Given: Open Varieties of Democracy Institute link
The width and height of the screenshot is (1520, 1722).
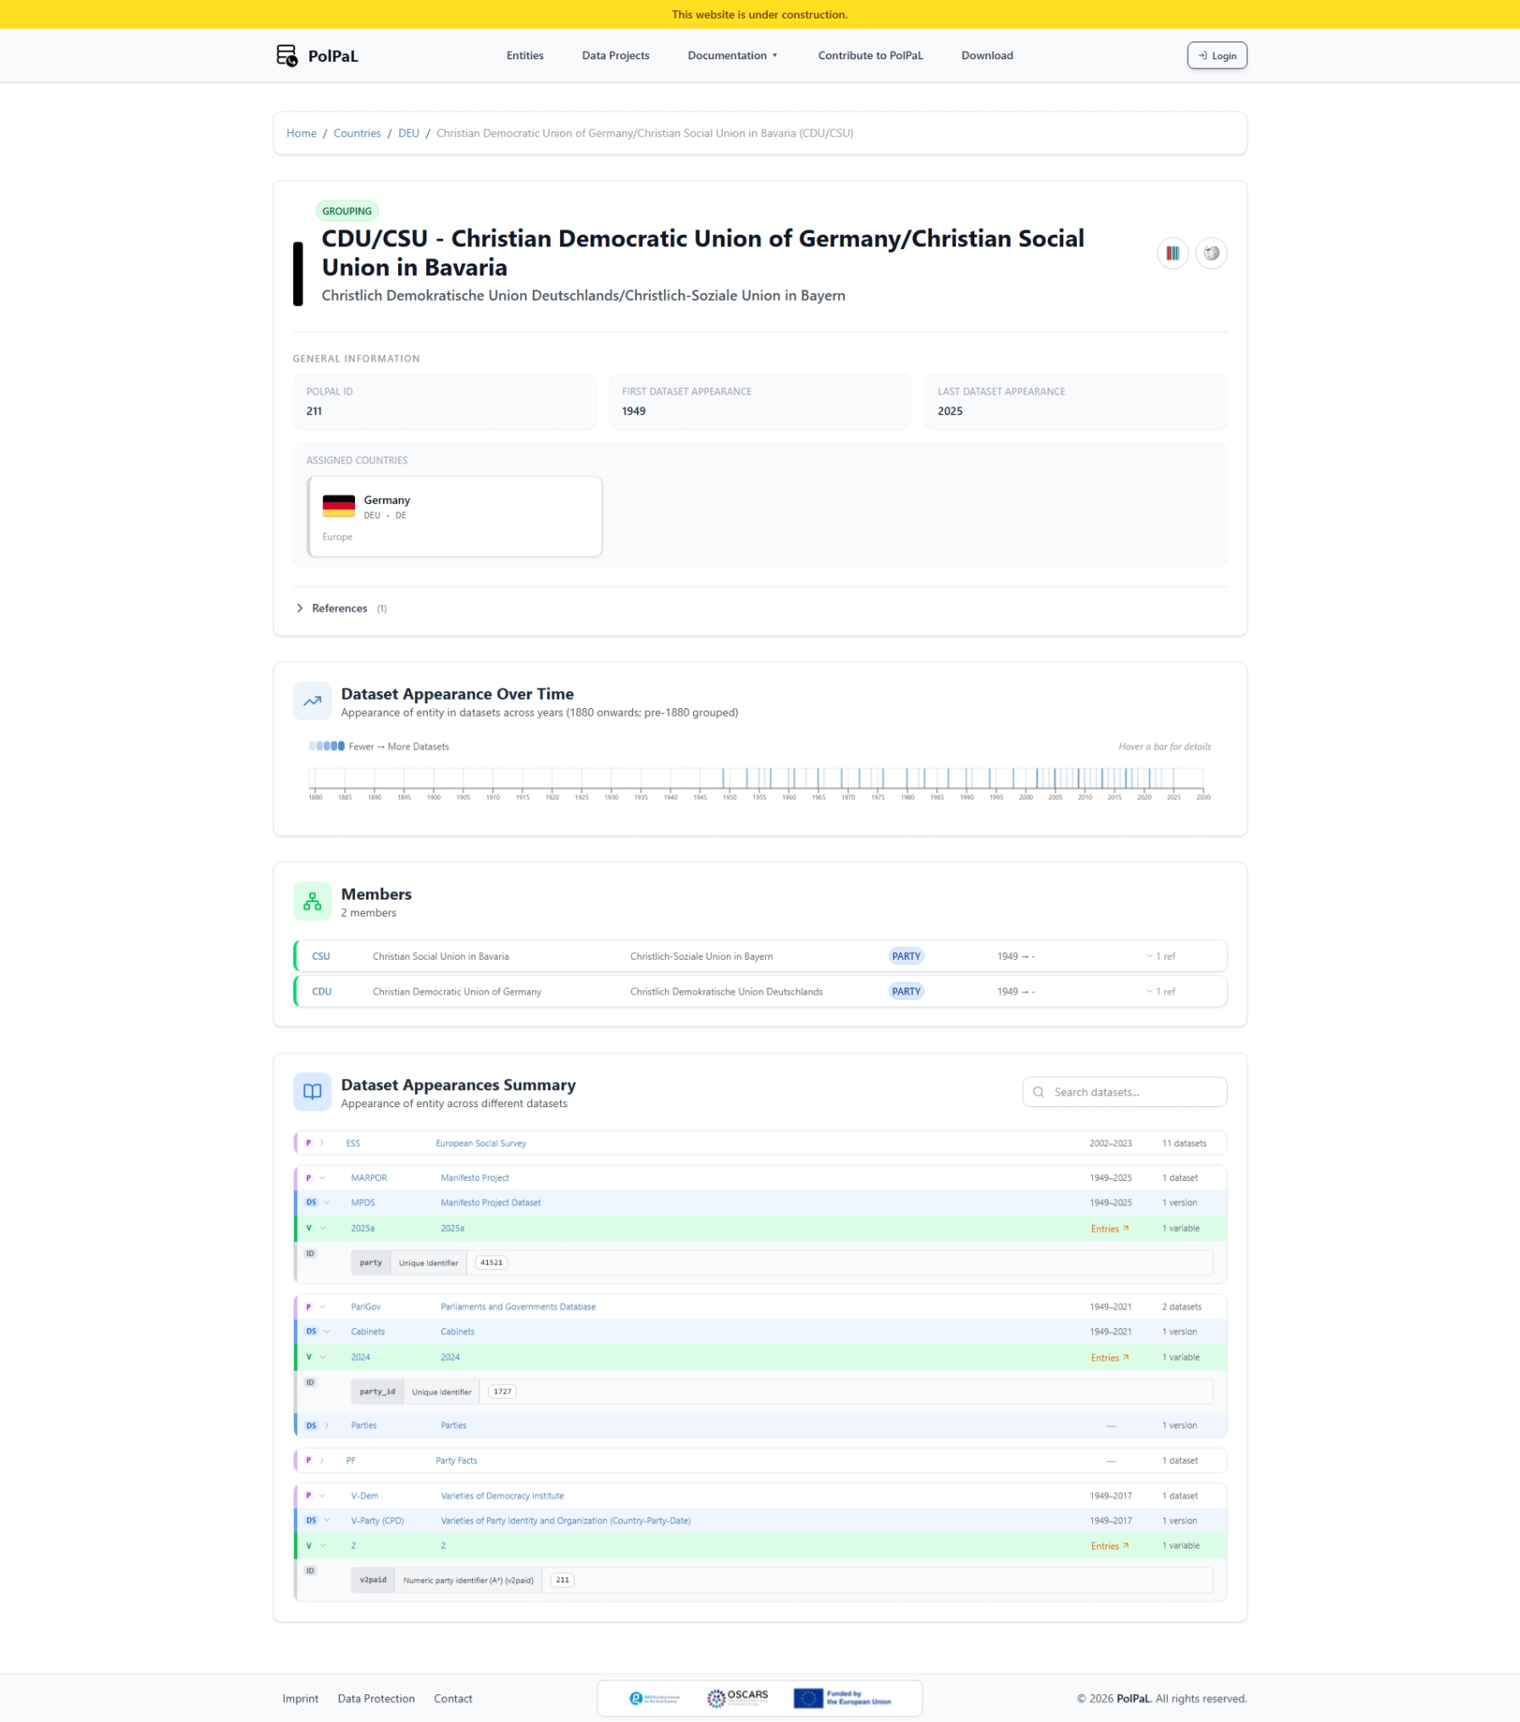Looking at the screenshot, I should [502, 1496].
